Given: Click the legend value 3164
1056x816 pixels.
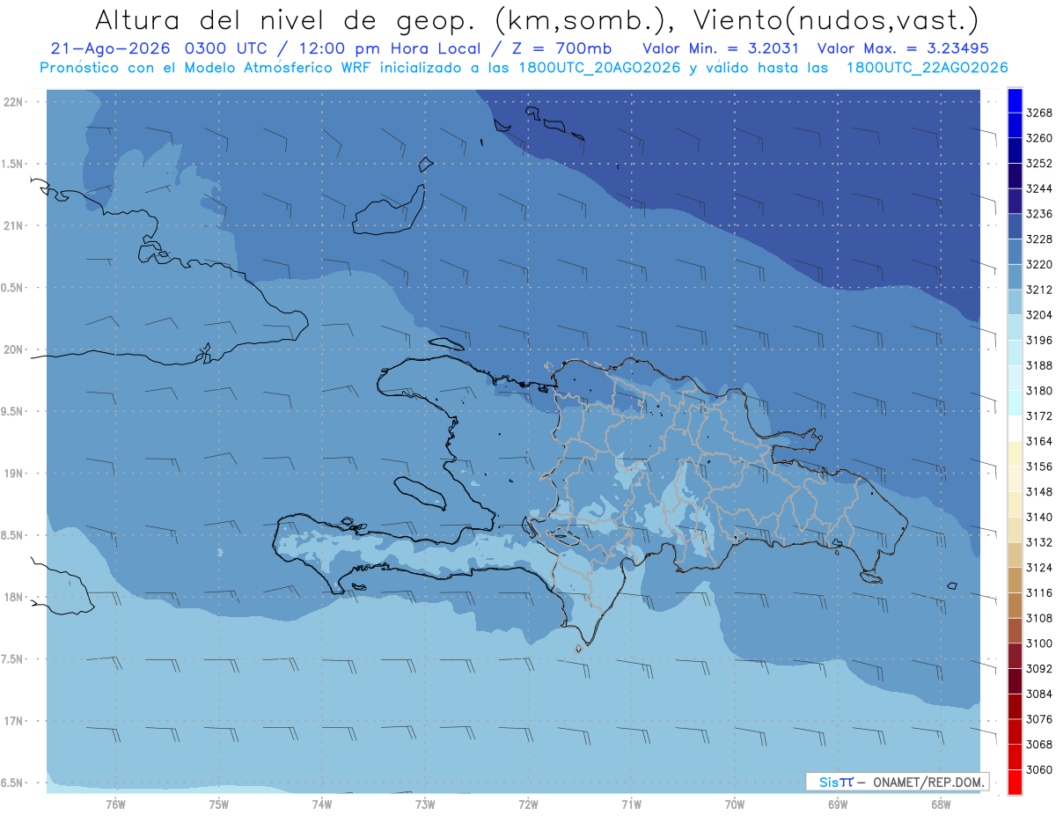Looking at the screenshot, I should pyautogui.click(x=1039, y=441).
